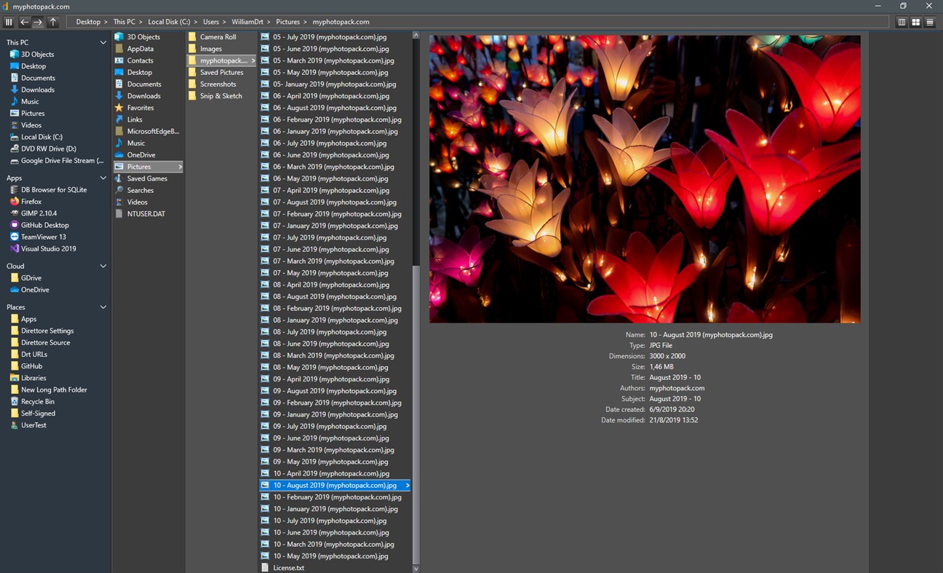Navigate up one folder level
Viewport: 943px width, 573px height.
click(x=52, y=21)
